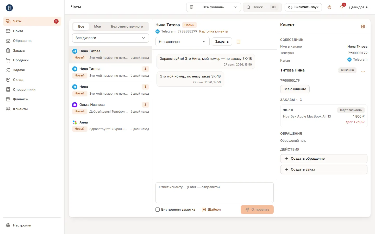Screen dimensions: 375x234
Task: Insert a Шаблон template
Action: click(x=211, y=210)
